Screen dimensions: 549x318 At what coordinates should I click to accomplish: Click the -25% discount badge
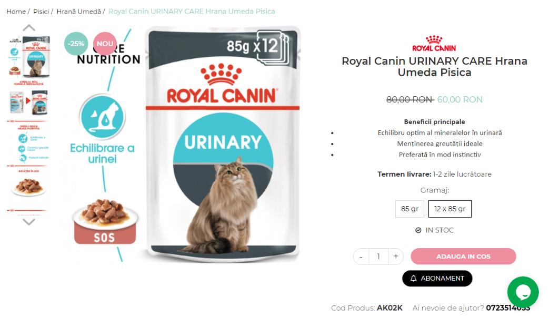[x=76, y=44]
